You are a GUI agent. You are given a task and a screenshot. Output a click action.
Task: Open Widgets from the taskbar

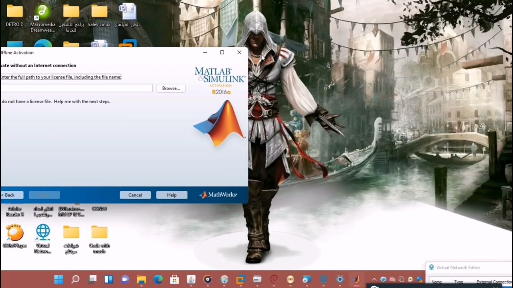[x=109, y=279]
